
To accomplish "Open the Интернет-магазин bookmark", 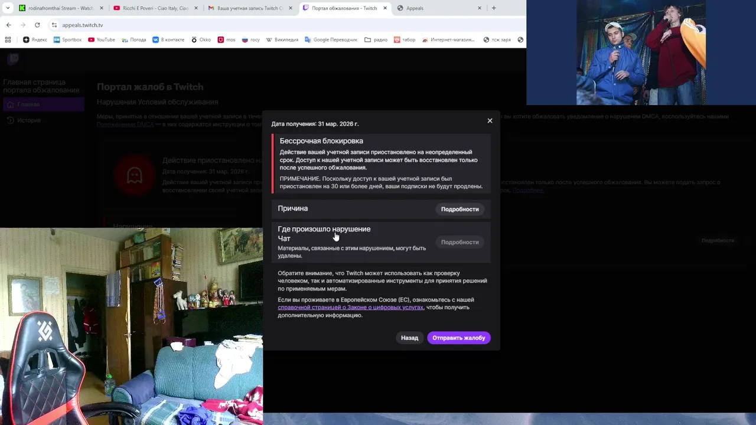I will coord(448,40).
